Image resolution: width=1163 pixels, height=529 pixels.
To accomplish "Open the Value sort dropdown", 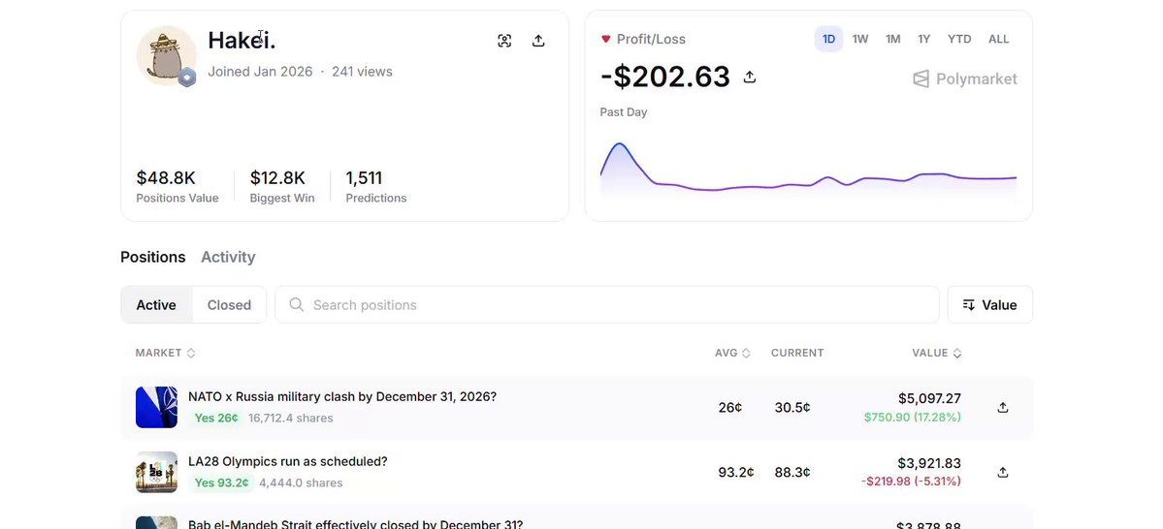I will (x=989, y=304).
